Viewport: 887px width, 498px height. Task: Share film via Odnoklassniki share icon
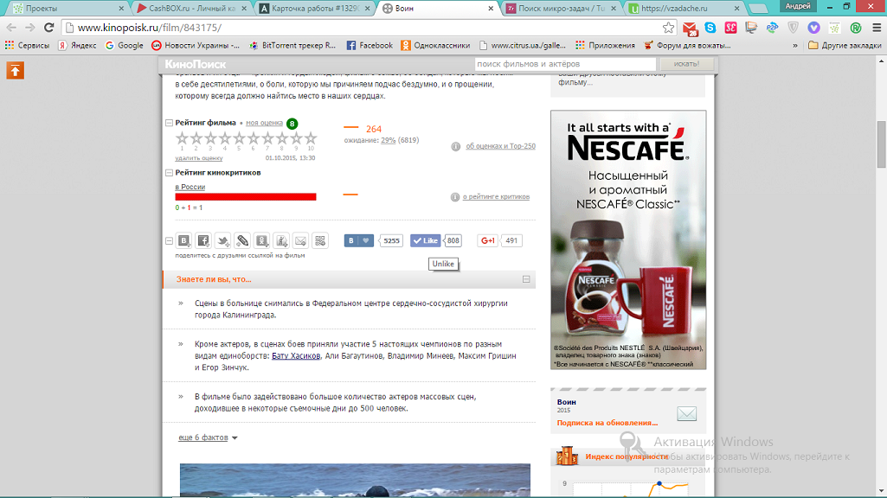coord(262,241)
